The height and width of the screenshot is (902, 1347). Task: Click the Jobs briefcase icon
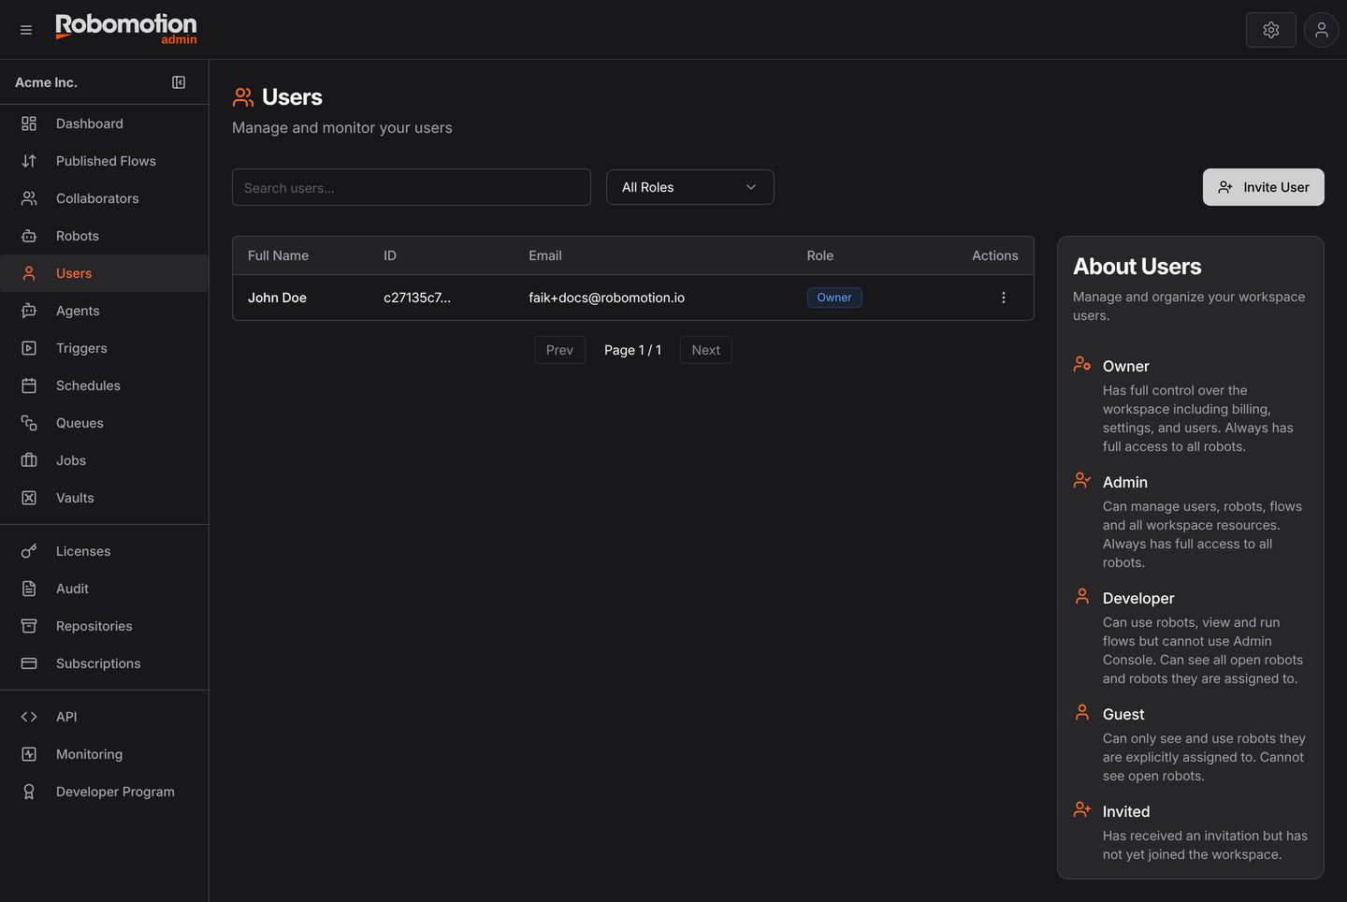(x=29, y=460)
